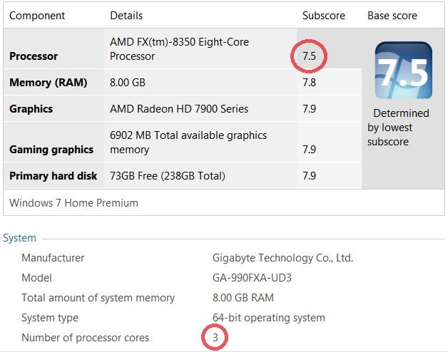The image size is (448, 352).
Task: Click the AMD Radeon HD 7900 Series text
Action: pos(179,109)
